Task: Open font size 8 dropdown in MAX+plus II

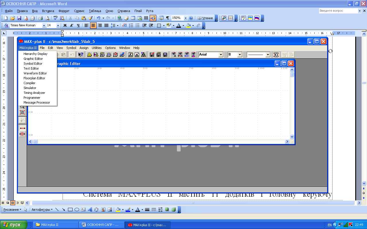Action: pyautogui.click(x=240, y=54)
